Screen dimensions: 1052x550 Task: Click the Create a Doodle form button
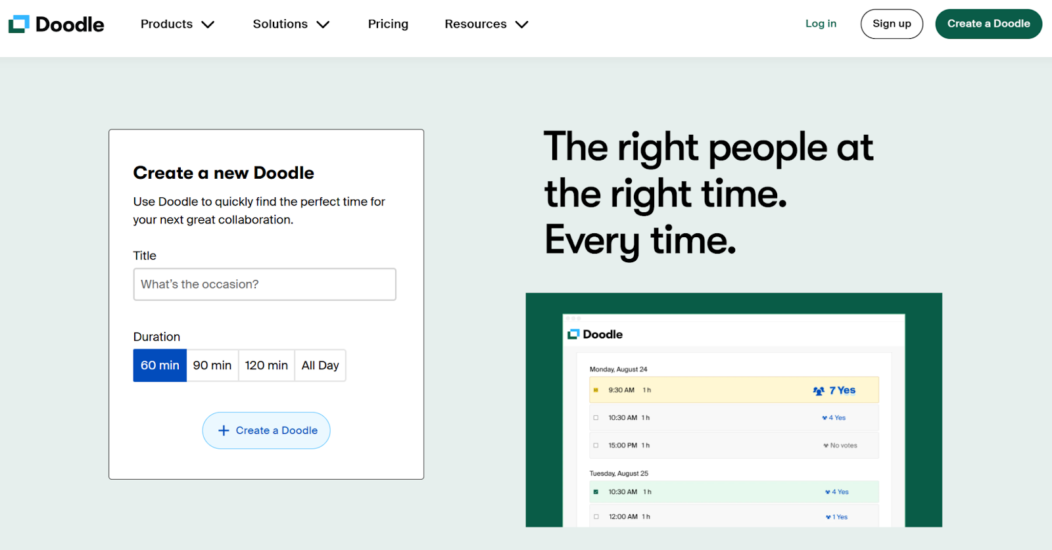(266, 430)
